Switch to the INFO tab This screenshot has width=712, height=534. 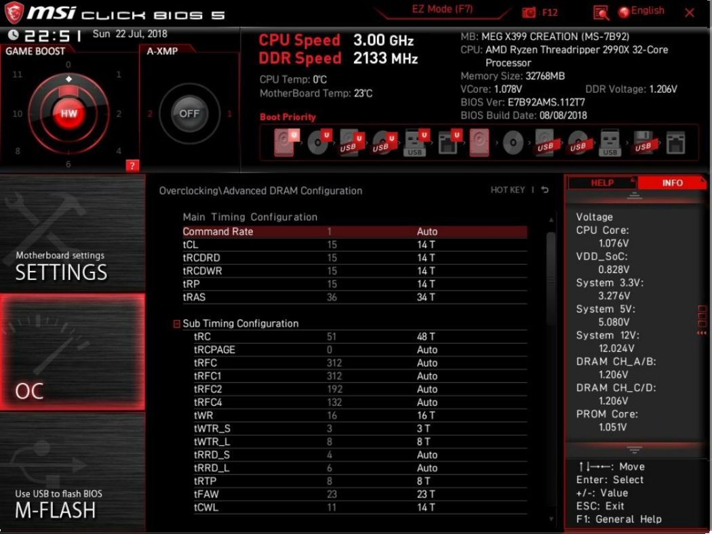pos(672,183)
